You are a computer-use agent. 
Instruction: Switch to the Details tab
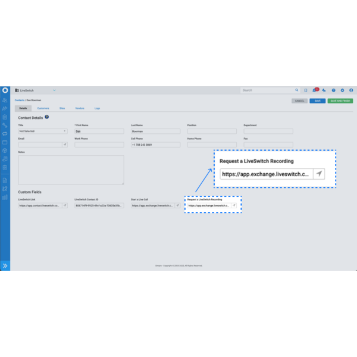click(23, 108)
